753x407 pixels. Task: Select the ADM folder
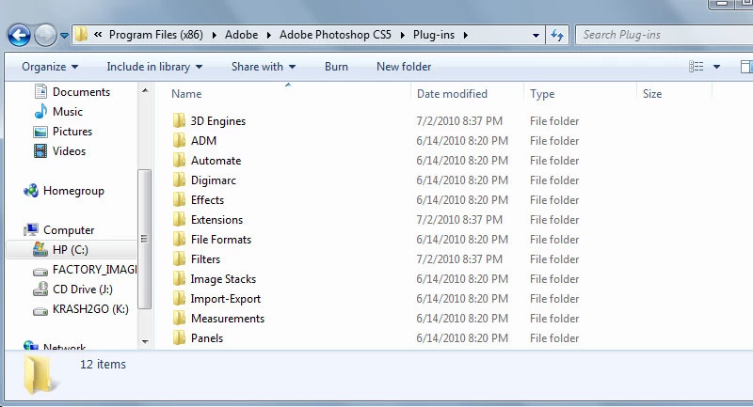point(195,140)
